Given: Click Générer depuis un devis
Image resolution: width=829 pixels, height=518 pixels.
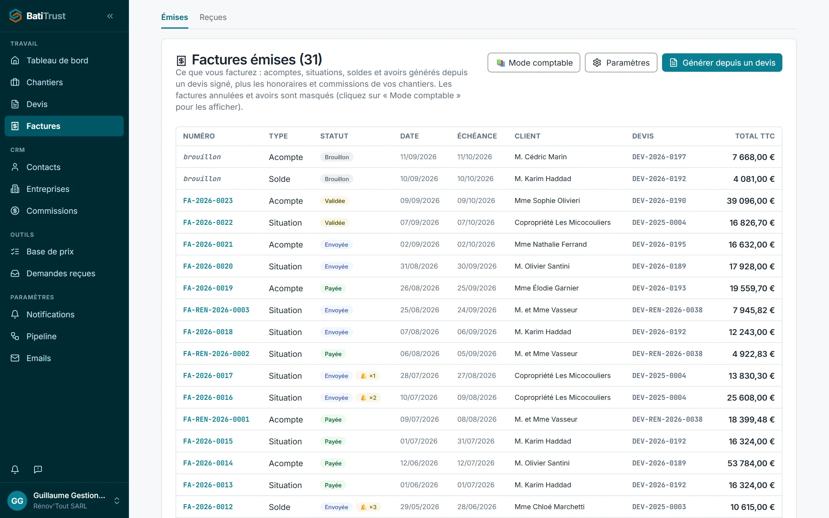Looking at the screenshot, I should point(722,63).
